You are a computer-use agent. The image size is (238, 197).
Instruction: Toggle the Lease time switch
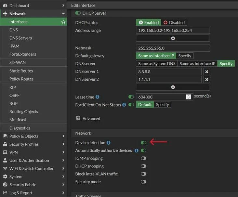click(x=131, y=97)
